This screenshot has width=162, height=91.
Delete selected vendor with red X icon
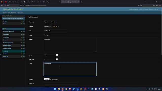click(x=56, y=27)
